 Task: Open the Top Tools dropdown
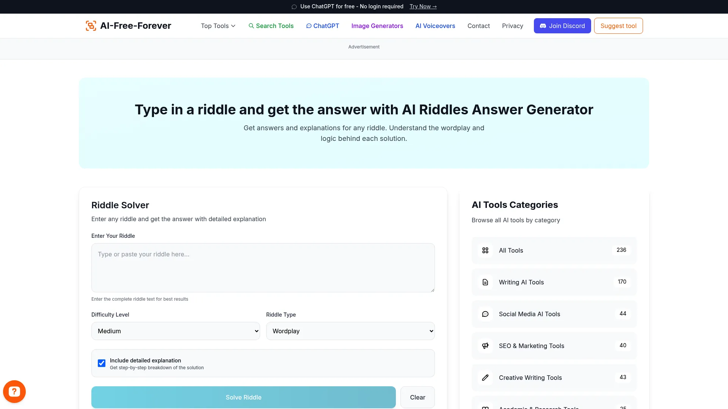click(x=218, y=26)
